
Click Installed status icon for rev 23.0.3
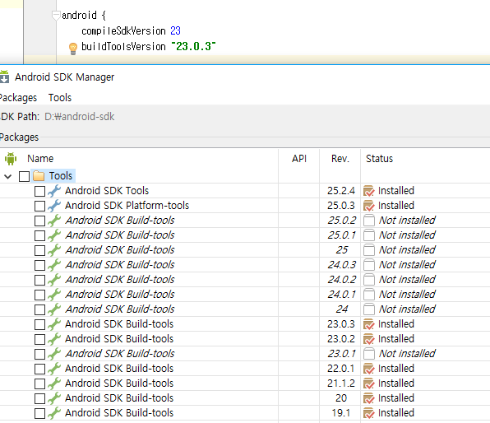(x=369, y=324)
